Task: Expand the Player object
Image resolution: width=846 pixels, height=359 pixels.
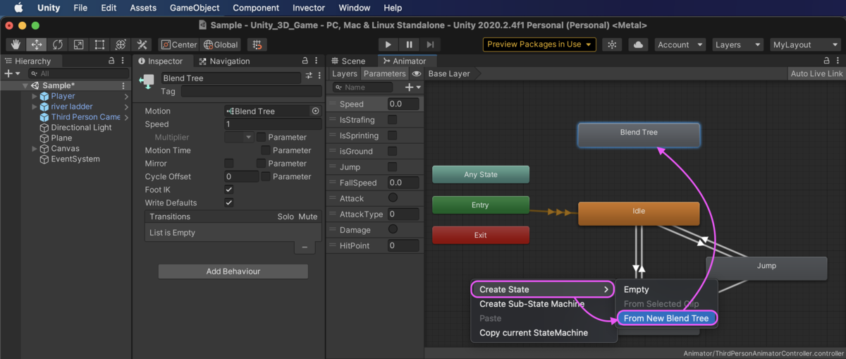Action: coord(35,96)
